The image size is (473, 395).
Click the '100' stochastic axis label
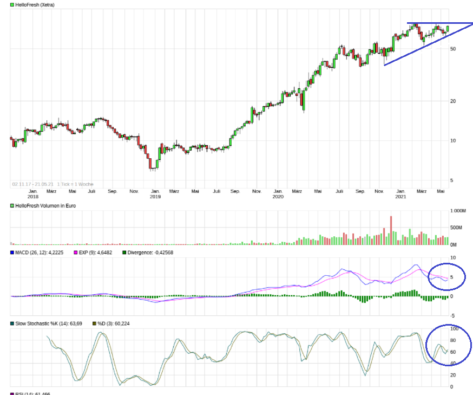[x=454, y=328]
